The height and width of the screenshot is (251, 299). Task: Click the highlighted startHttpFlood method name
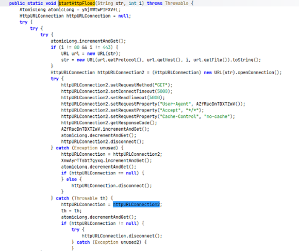pyautogui.click(x=77, y=3)
